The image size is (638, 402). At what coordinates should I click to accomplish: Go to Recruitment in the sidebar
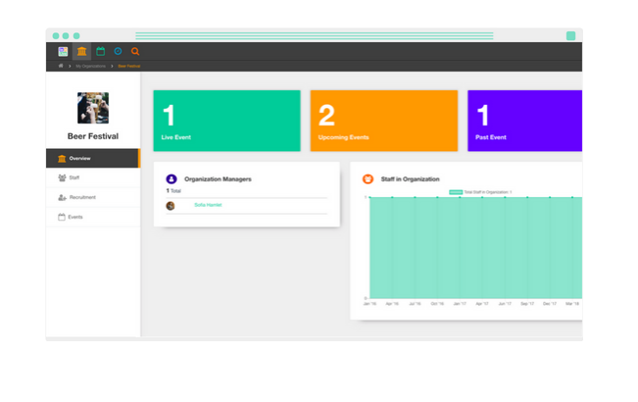pyautogui.click(x=92, y=197)
